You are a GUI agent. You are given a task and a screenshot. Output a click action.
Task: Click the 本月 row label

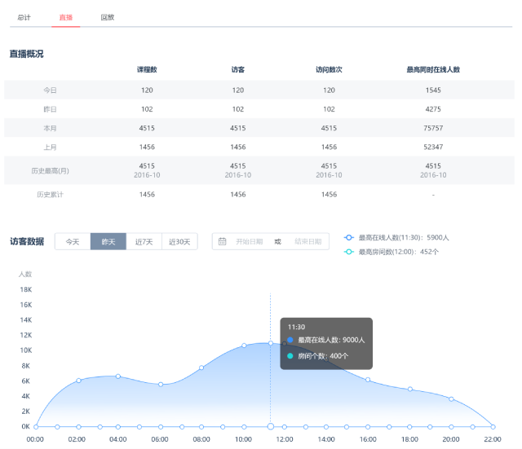(x=51, y=128)
